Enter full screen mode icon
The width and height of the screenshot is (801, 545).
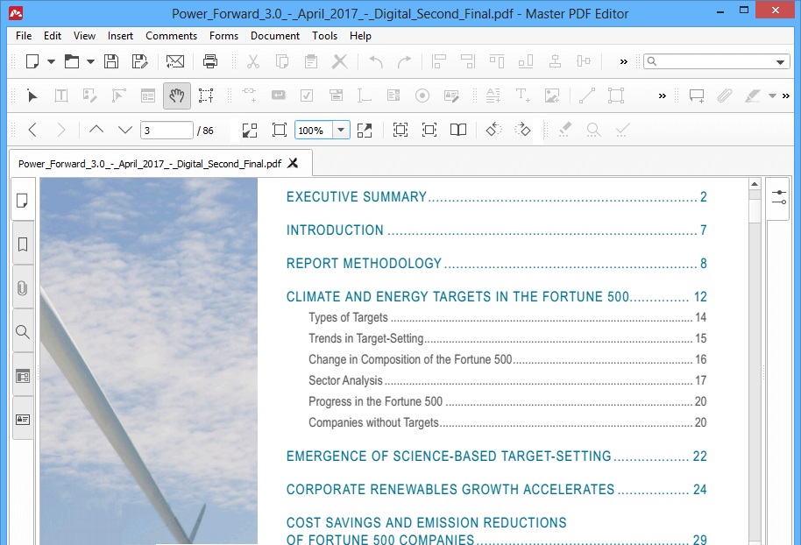pos(365,130)
